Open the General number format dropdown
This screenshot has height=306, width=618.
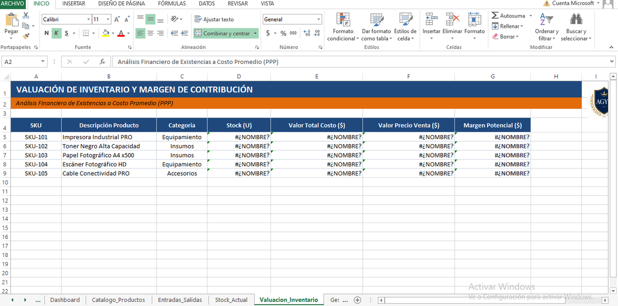pyautogui.click(x=319, y=20)
